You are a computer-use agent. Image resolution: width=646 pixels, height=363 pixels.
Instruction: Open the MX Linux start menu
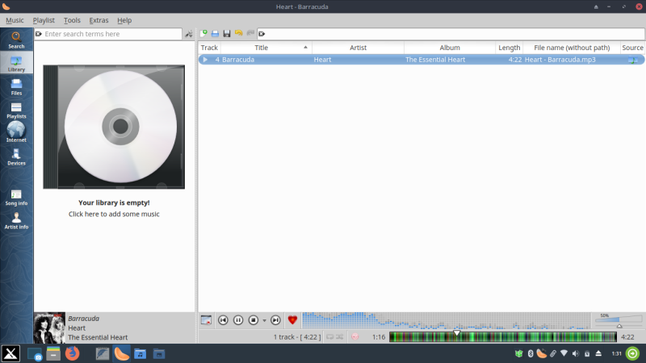coord(10,353)
